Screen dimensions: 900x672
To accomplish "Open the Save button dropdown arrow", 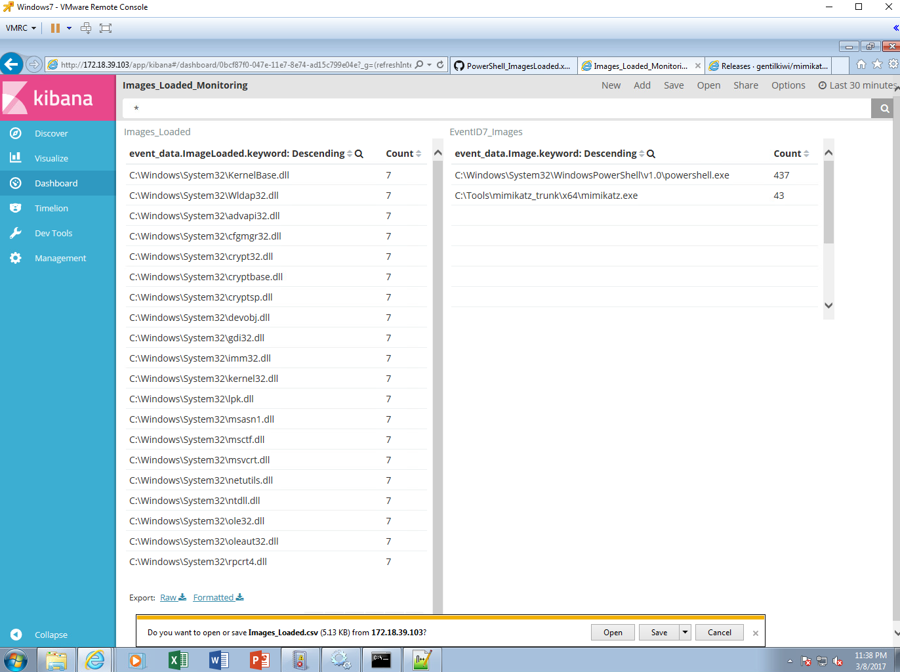I will point(685,633).
